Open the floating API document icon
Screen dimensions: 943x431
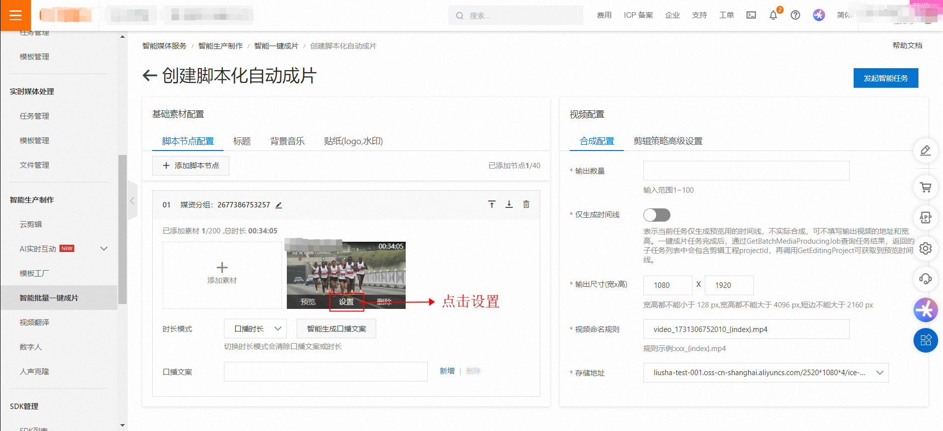click(x=925, y=218)
